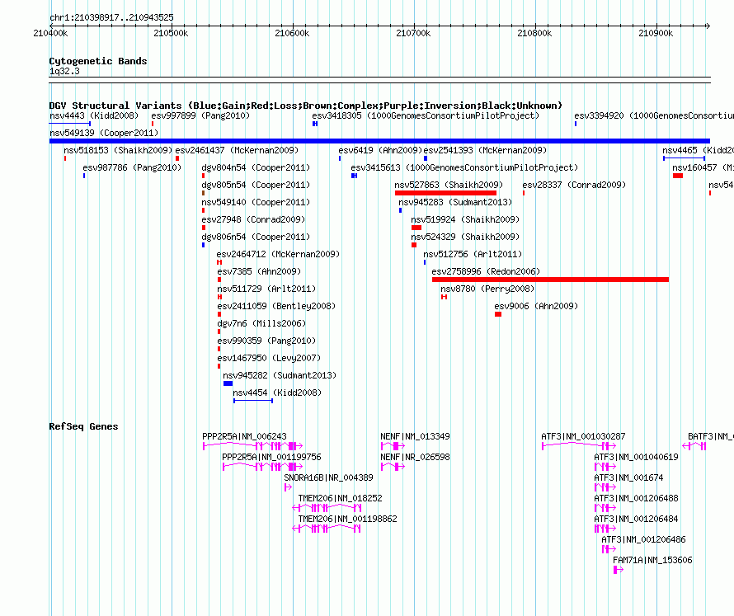
Task: Click the NENF|NM_013349 transcript glyph
Action: 393,446
